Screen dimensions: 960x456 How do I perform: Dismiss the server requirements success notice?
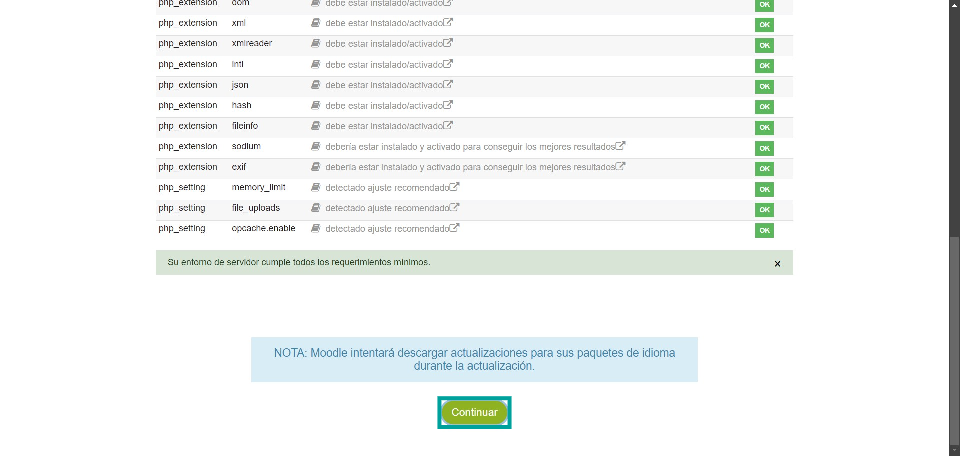coord(777,264)
